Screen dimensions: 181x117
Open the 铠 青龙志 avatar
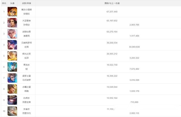(x=12, y=67)
